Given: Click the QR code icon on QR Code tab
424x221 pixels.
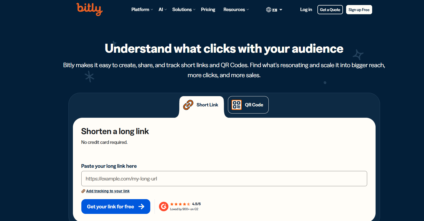Looking at the screenshot, I should [237, 105].
